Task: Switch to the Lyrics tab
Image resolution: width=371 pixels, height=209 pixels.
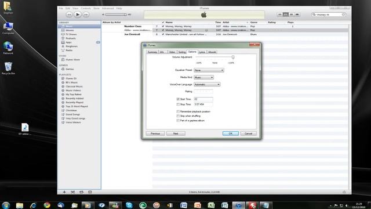Action: tap(202, 52)
